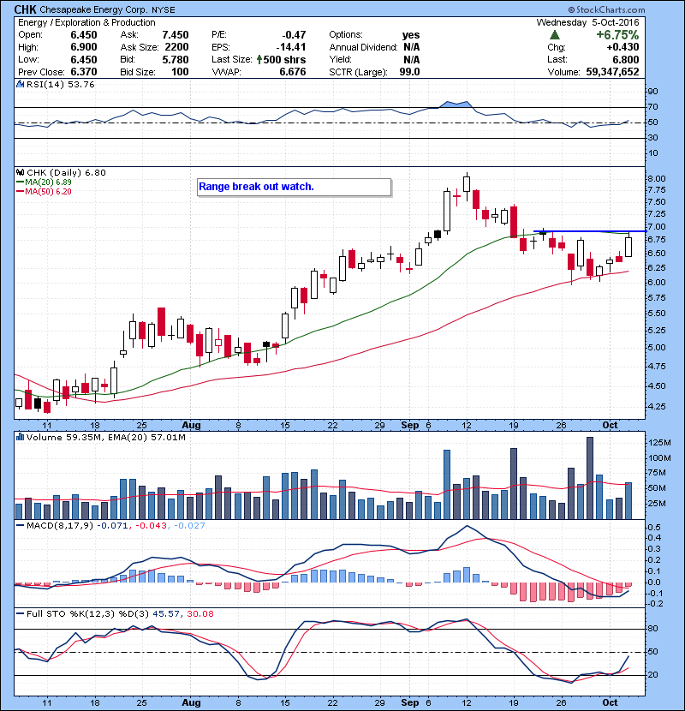Click the Bid value 5.780
This screenshot has width=685, height=711.
176,60
